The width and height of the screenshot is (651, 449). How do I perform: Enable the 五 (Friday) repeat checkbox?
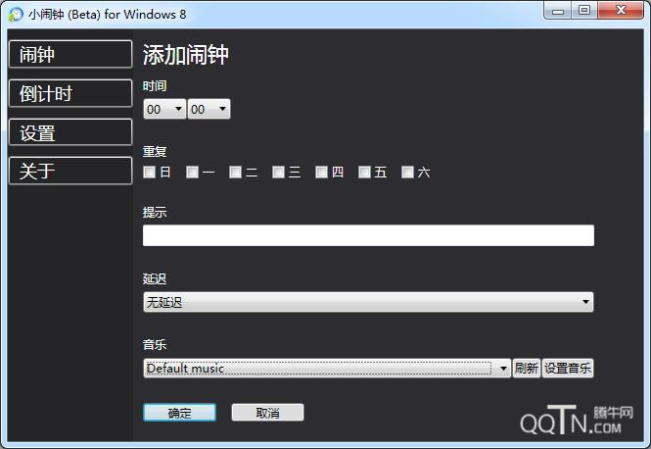coord(365,173)
